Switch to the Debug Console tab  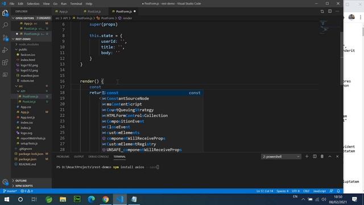(x=98, y=157)
